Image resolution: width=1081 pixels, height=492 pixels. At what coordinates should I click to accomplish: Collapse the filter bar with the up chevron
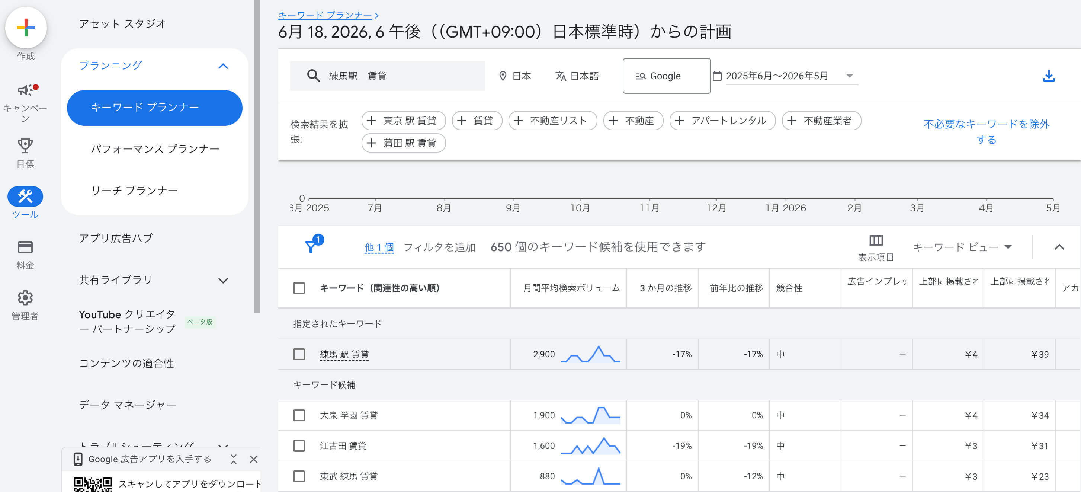coord(1059,247)
